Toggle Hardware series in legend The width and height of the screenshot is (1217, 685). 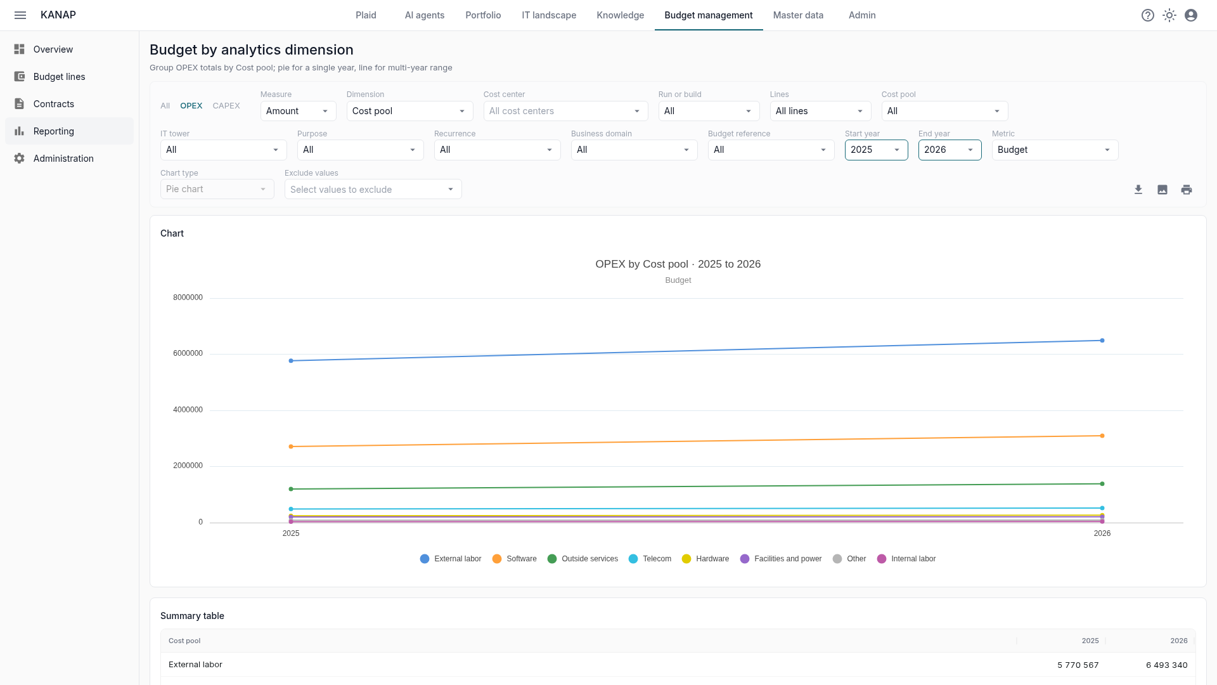(x=705, y=559)
